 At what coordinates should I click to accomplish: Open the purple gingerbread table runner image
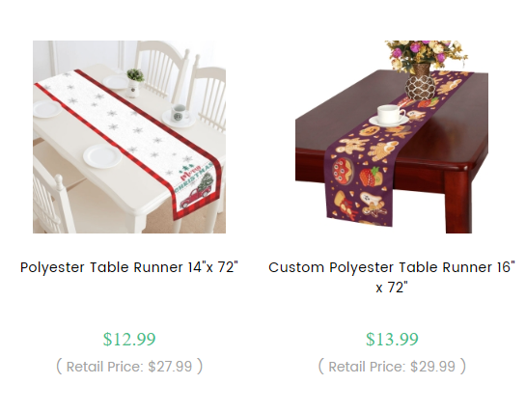tap(392, 137)
